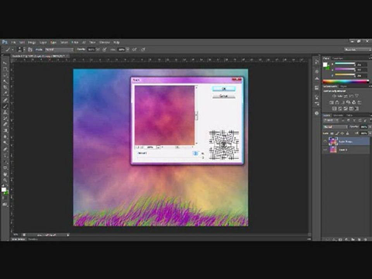Screen dimensions: 372x279
Task: Select the Crop tool
Action: 5,88
